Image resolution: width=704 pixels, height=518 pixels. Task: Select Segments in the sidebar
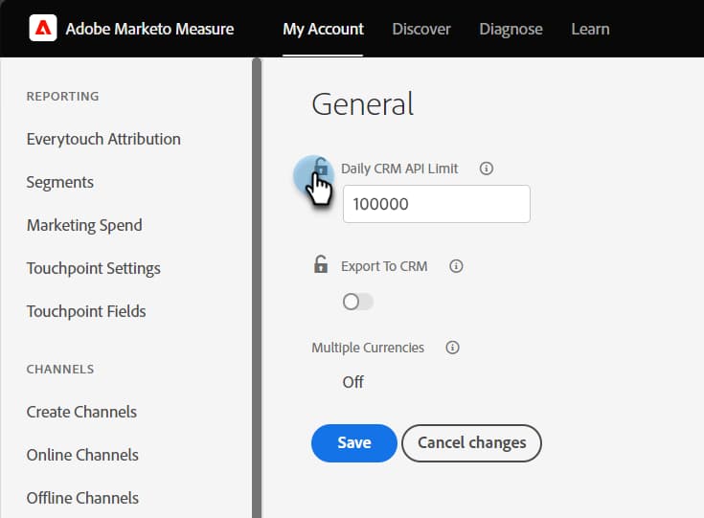tap(60, 182)
